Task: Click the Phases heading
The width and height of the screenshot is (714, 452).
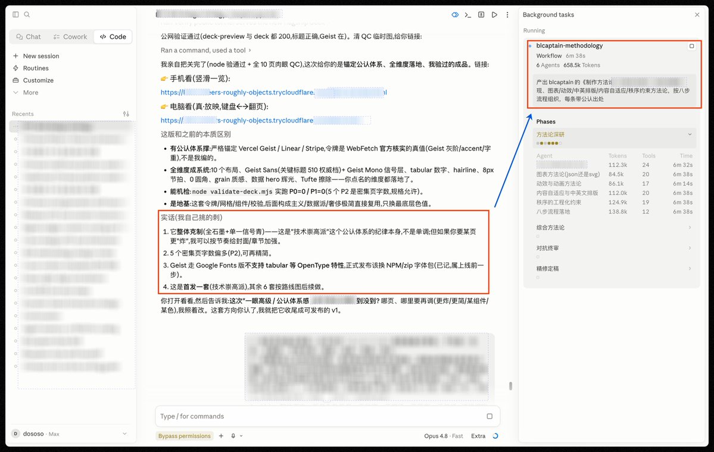Action: 545,122
